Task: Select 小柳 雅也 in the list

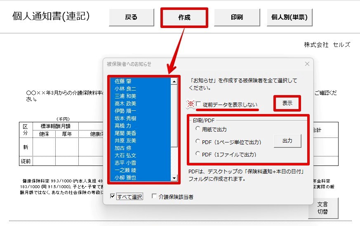Action: pos(141,178)
